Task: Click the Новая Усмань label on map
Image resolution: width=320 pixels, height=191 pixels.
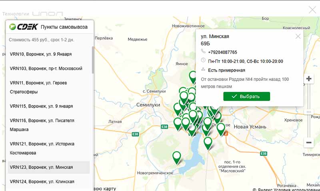Action: click(x=250, y=127)
